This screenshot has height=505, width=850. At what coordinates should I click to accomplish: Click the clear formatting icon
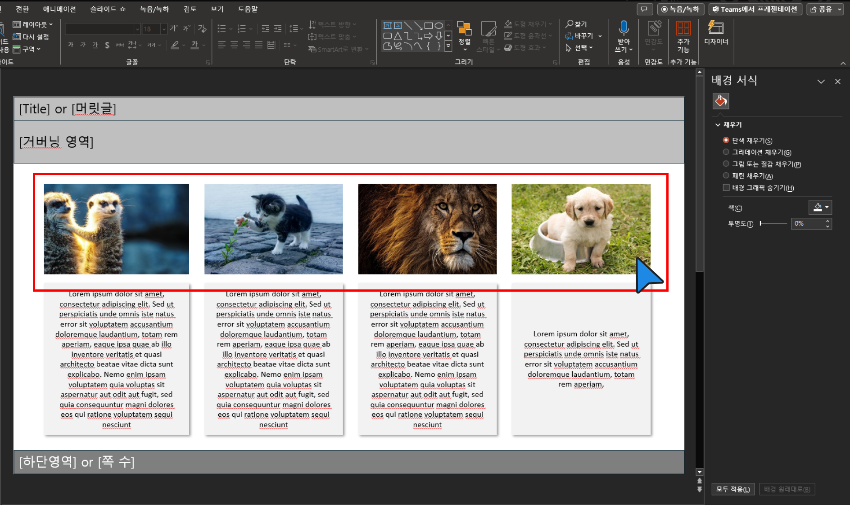(x=202, y=29)
